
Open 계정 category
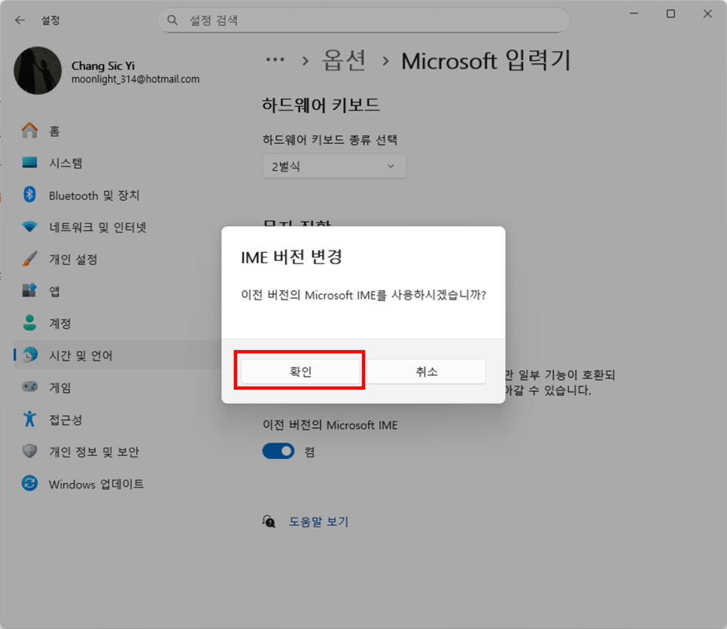coord(117,323)
